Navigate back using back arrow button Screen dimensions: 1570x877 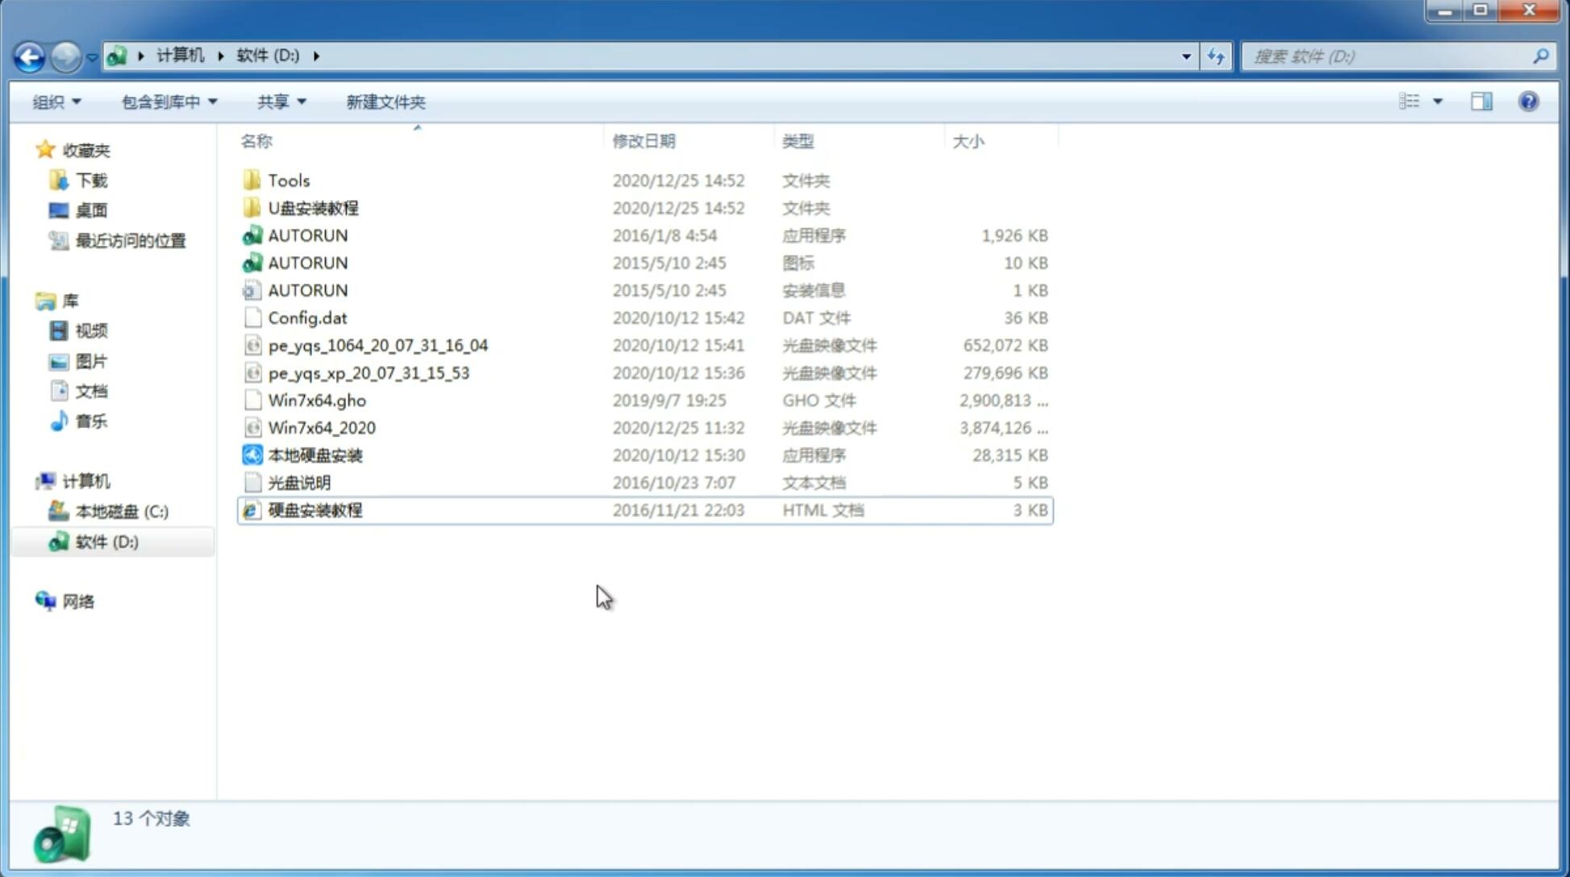coord(29,55)
